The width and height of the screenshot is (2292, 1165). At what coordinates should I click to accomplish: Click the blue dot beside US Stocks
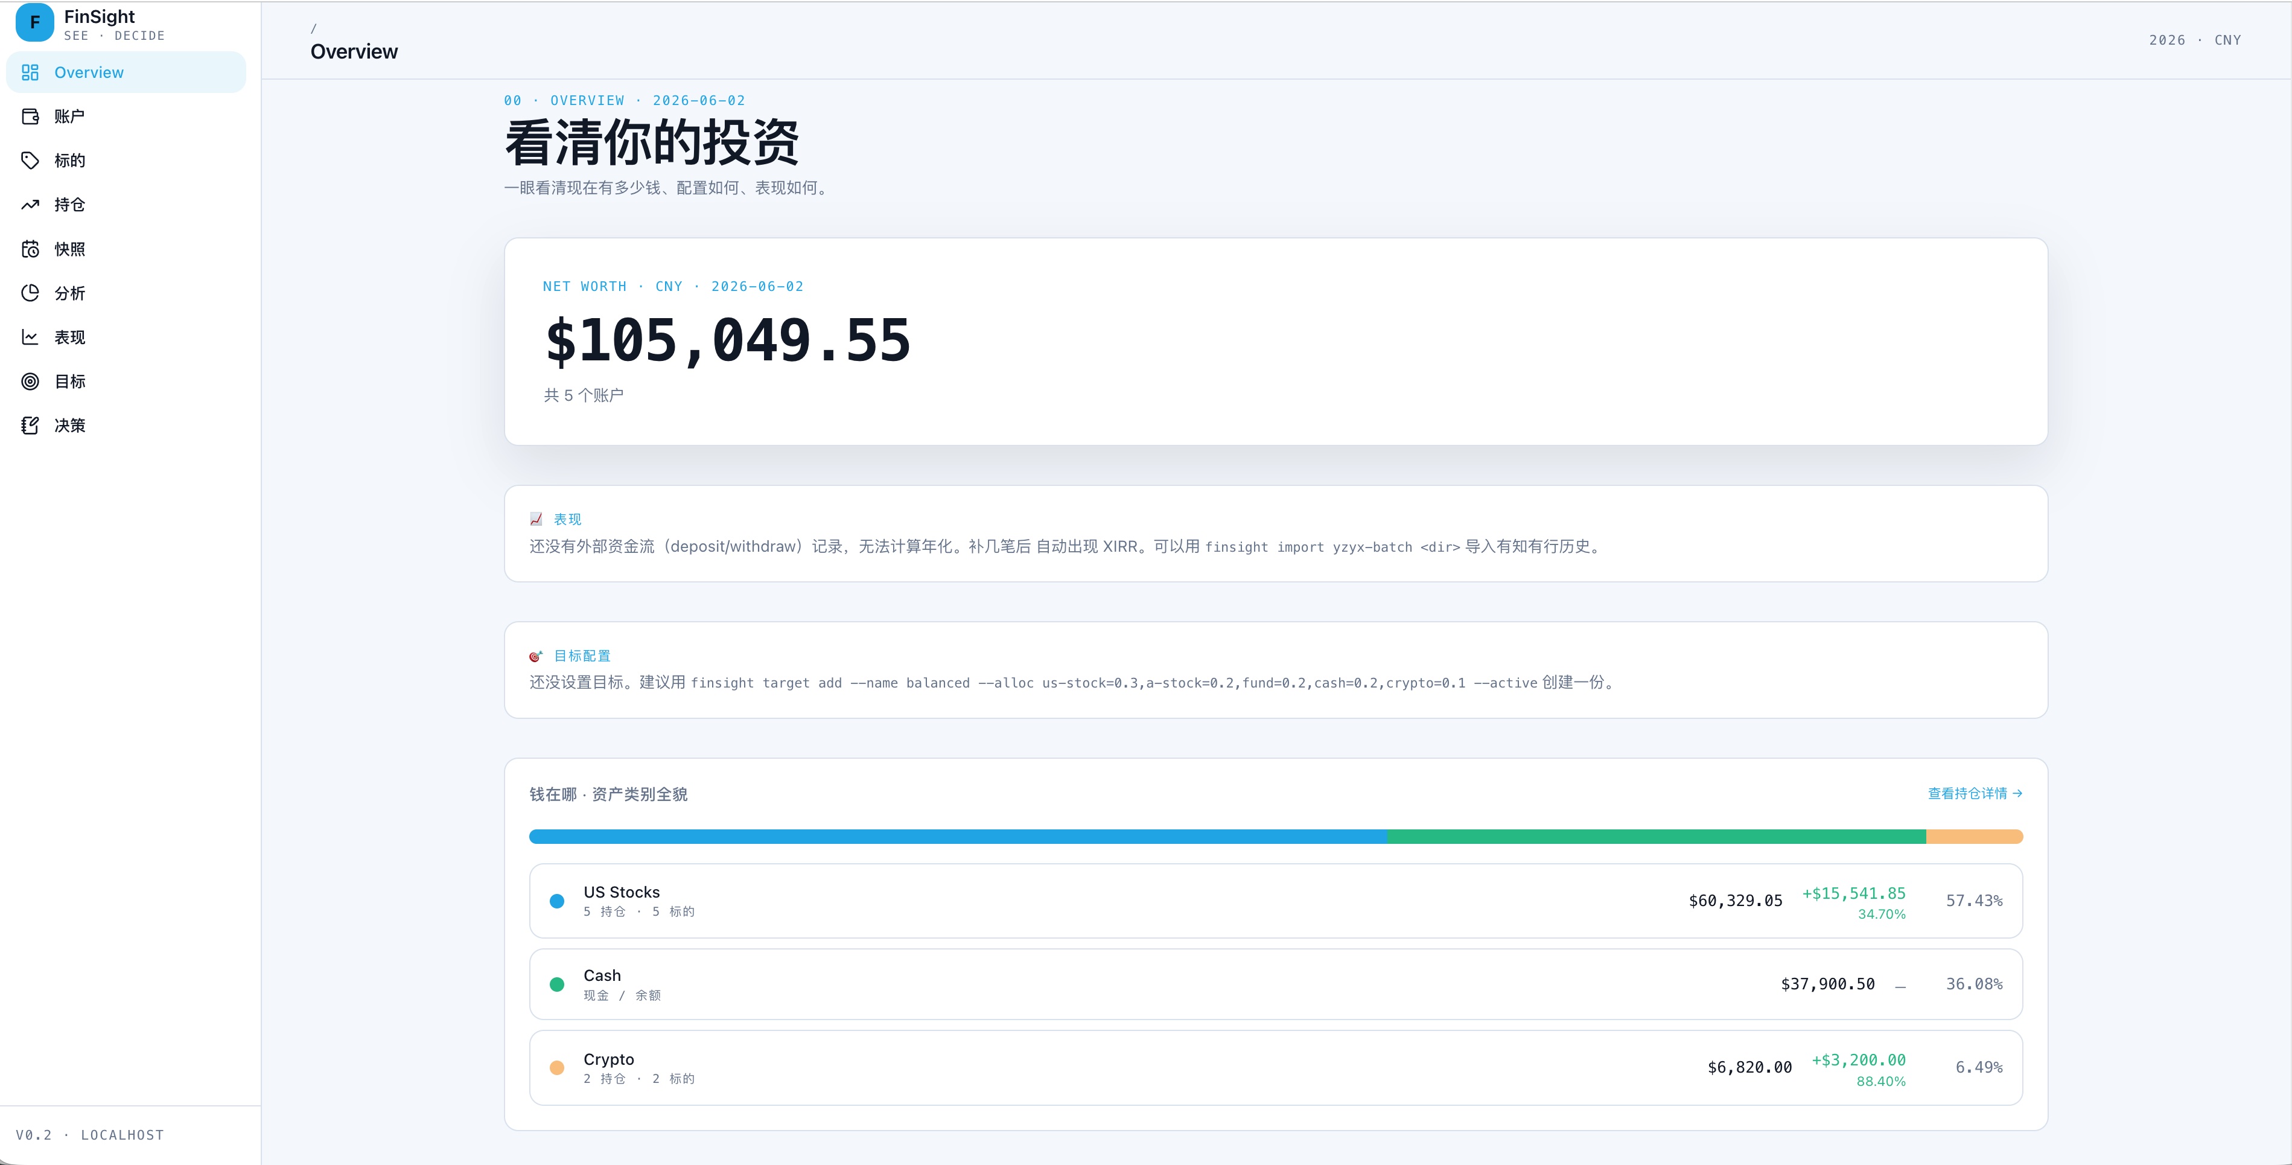pyautogui.click(x=557, y=901)
